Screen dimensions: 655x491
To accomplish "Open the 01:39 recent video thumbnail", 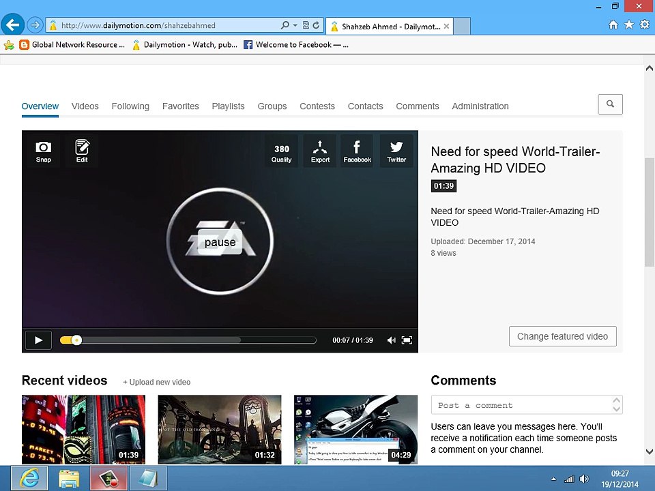I will point(83,429).
